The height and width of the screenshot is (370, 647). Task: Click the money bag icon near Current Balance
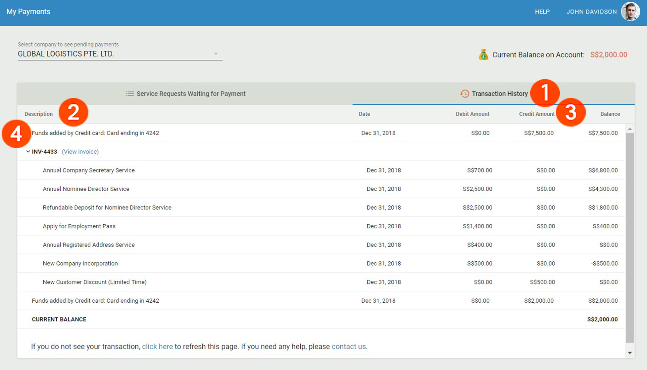click(x=483, y=54)
